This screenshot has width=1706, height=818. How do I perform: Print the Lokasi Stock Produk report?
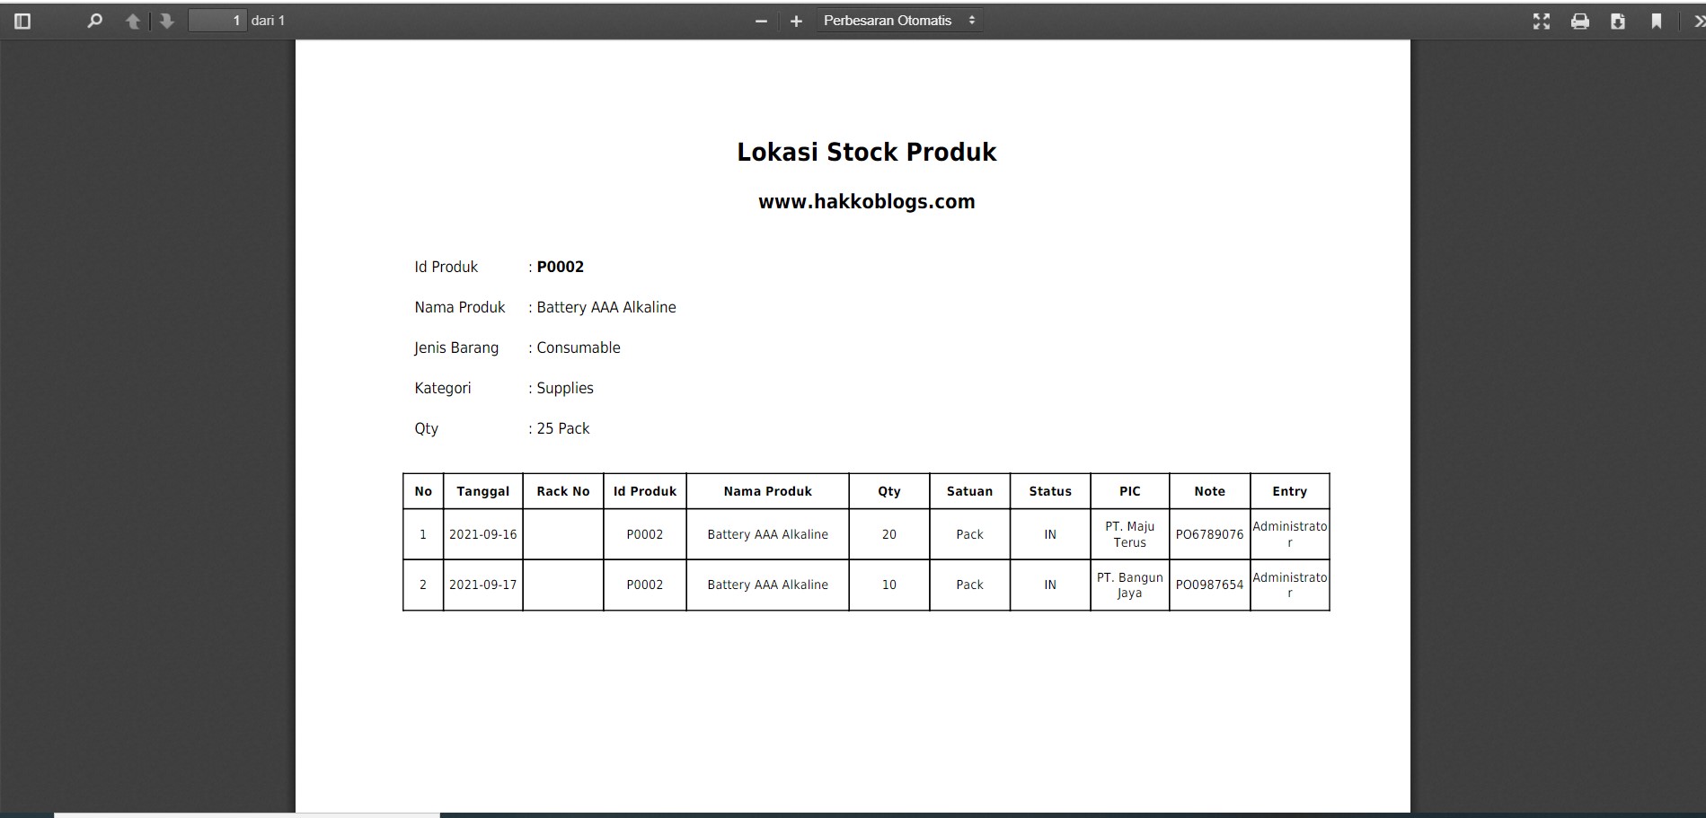pos(1580,21)
